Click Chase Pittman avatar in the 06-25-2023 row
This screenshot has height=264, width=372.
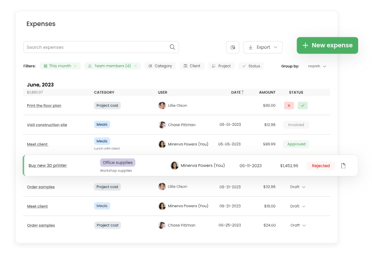click(162, 225)
